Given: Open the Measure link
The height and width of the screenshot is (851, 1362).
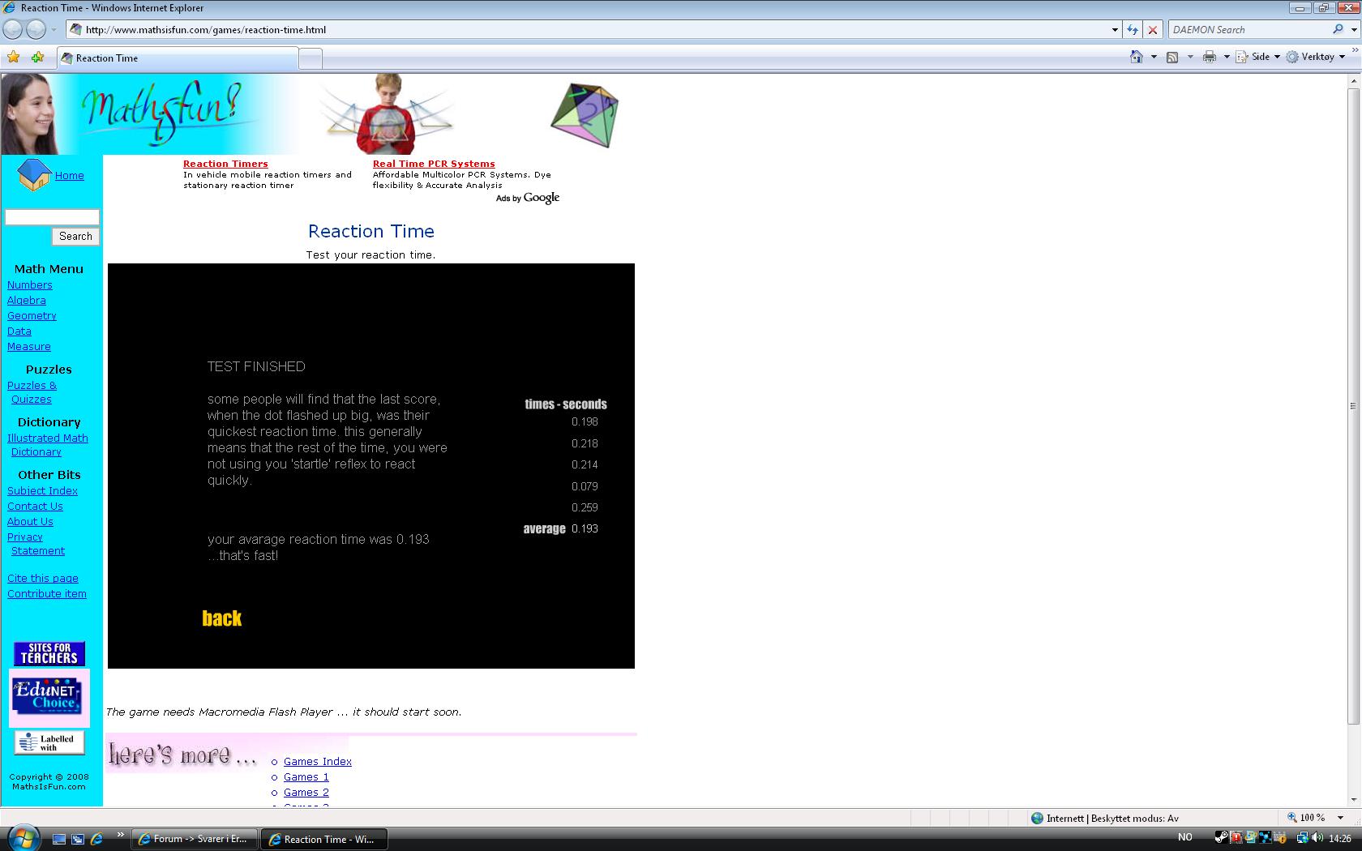Looking at the screenshot, I should coord(29,347).
